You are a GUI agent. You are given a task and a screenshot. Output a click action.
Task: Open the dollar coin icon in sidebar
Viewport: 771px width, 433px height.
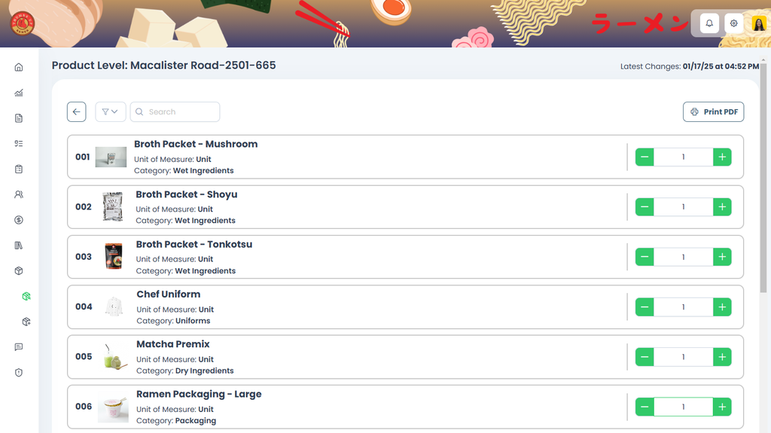19,220
